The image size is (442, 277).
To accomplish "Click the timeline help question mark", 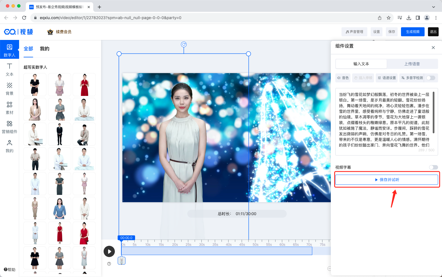I will point(109,264).
